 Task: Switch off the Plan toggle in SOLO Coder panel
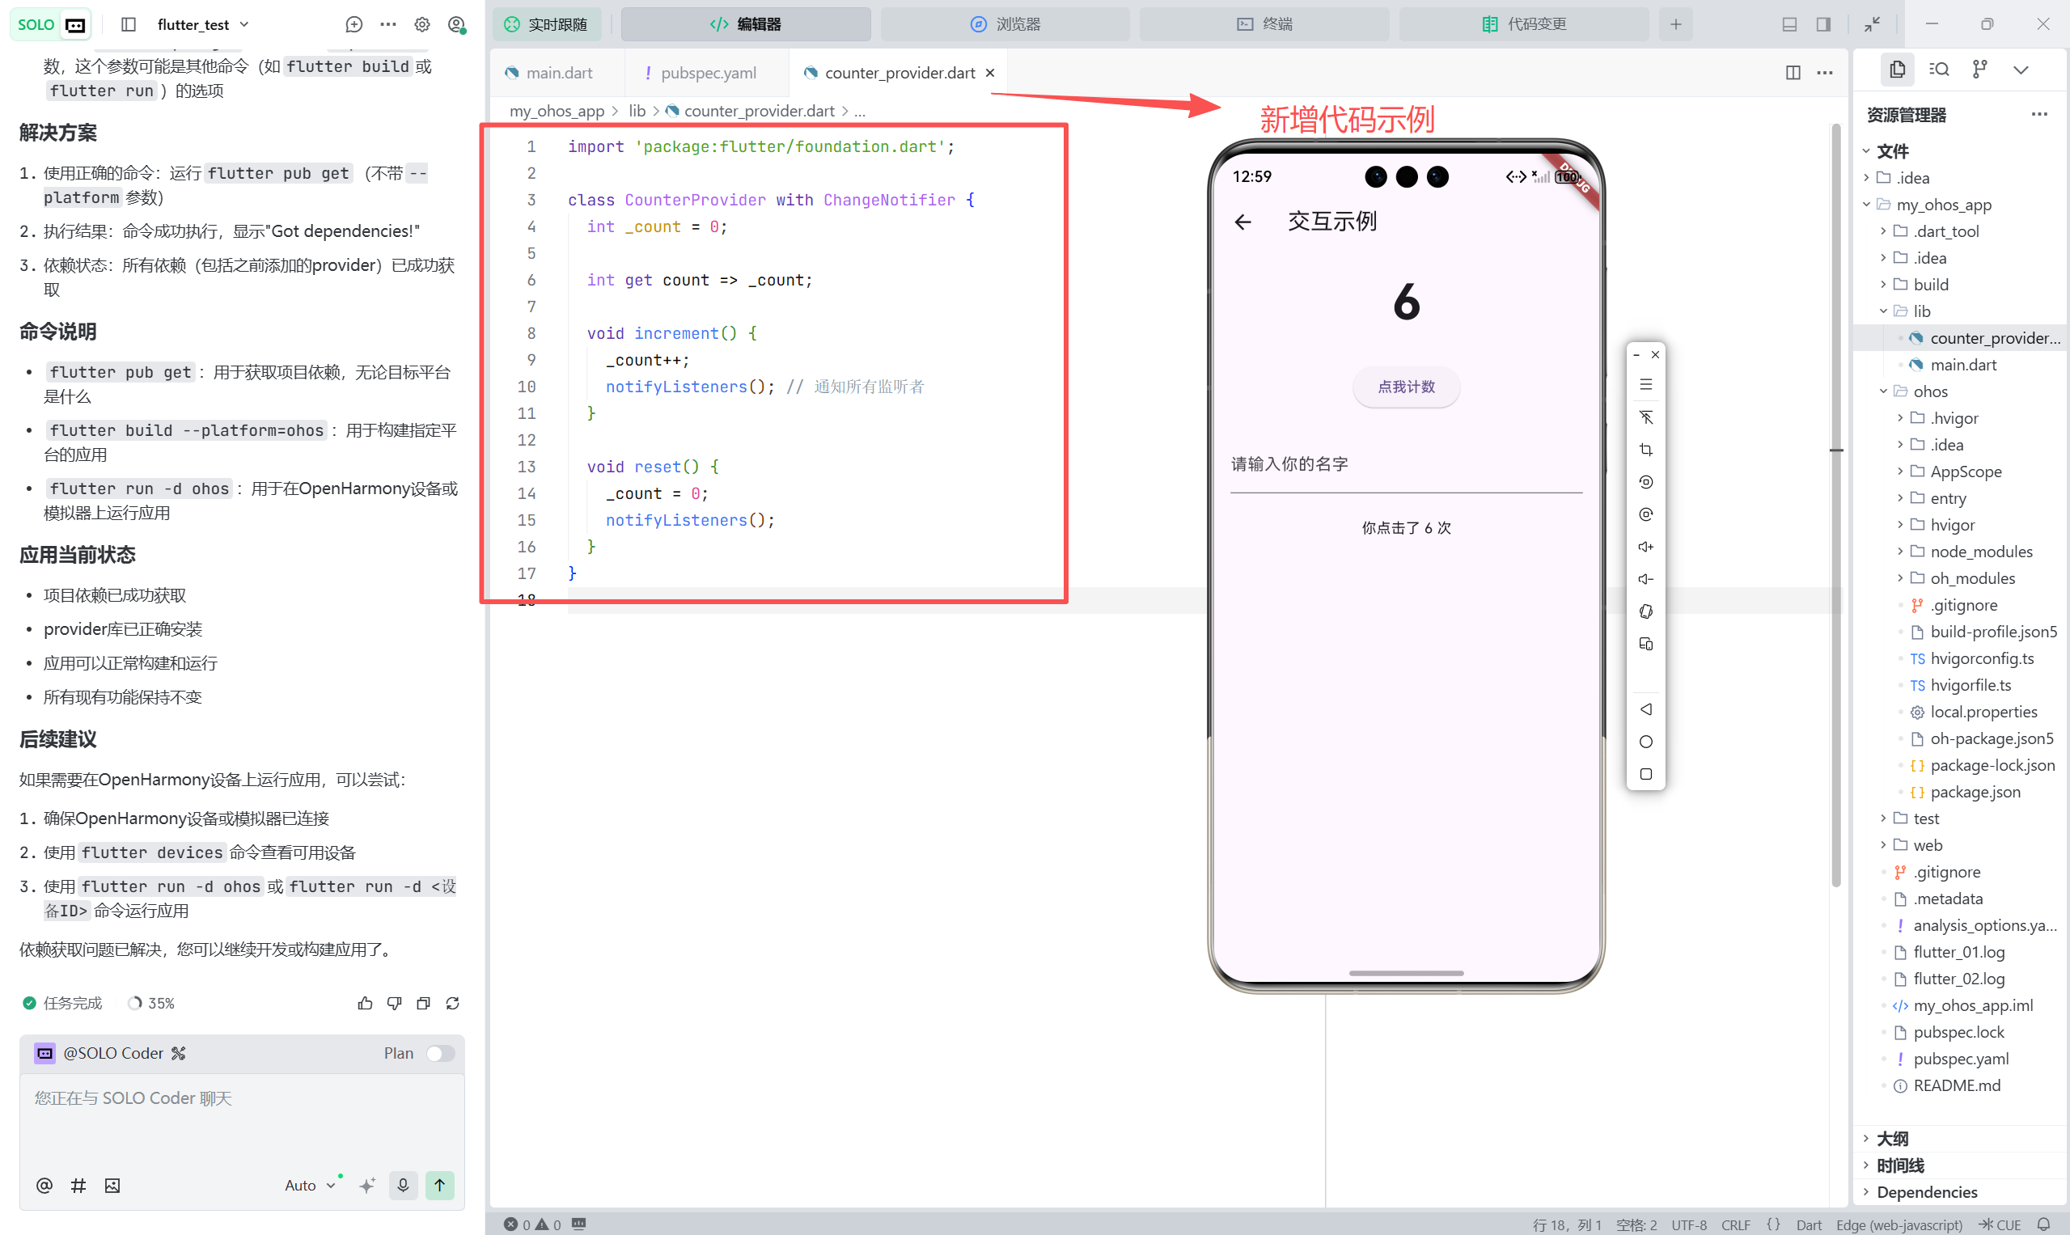pos(441,1053)
